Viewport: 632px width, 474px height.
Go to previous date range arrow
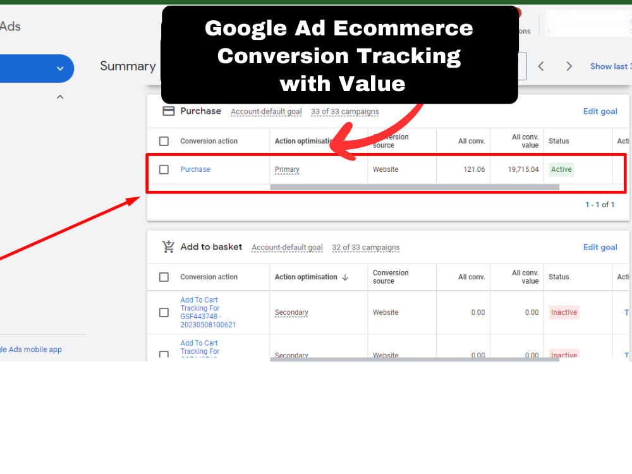(541, 66)
